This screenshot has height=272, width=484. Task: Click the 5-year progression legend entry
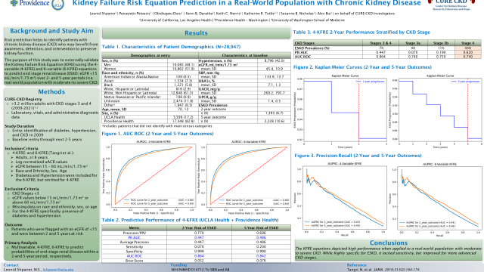[466, 82]
